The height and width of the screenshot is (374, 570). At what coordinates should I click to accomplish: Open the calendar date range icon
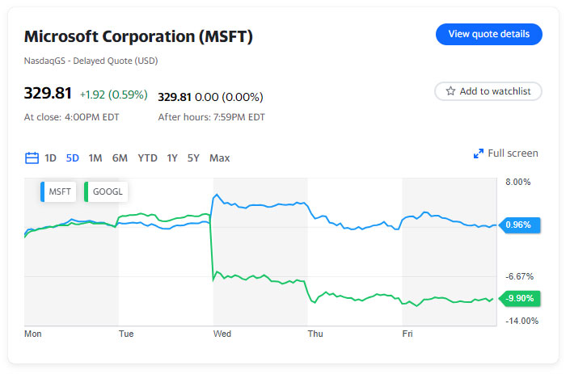point(32,158)
